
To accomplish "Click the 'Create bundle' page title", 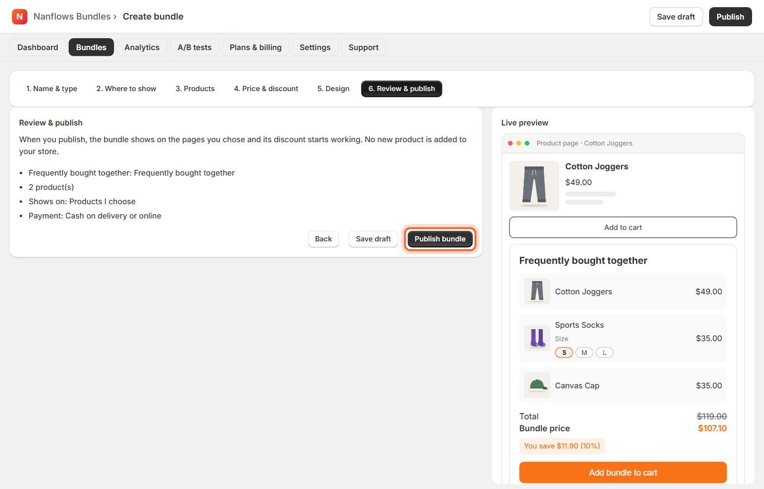I will 153,17.
